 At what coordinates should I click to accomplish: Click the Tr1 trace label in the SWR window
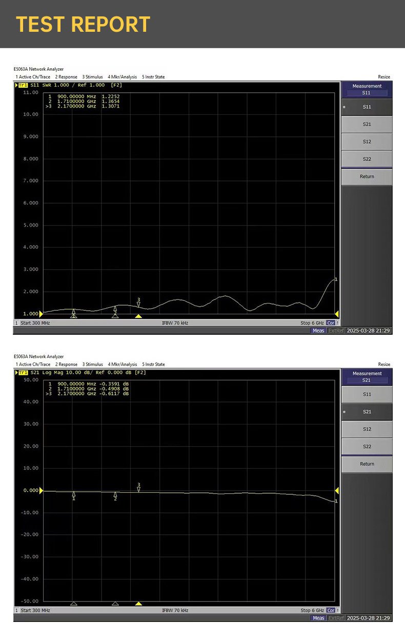tap(24, 85)
